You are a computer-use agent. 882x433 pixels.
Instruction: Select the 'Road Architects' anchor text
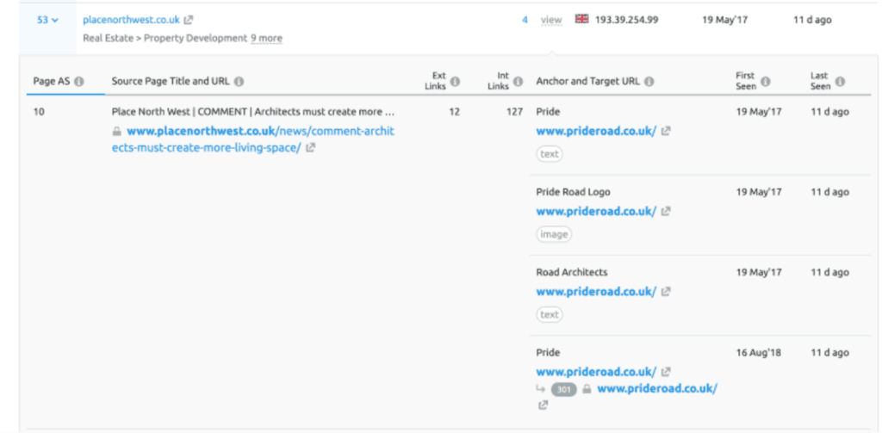click(572, 272)
